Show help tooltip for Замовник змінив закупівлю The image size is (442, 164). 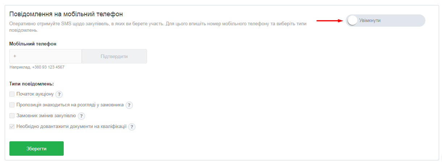(81, 116)
